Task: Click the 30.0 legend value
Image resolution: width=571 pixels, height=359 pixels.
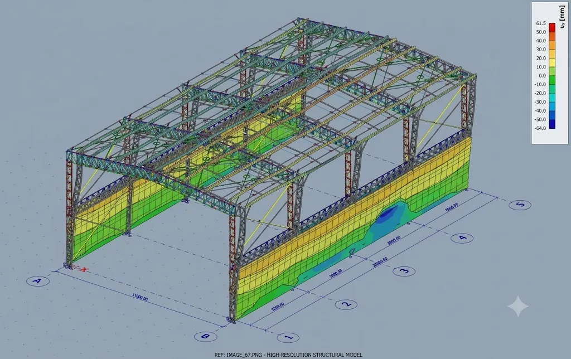Action: (x=541, y=50)
